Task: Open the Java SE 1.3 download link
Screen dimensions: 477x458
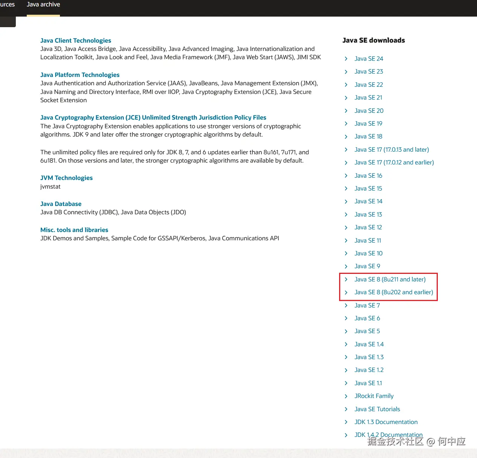Action: point(369,357)
